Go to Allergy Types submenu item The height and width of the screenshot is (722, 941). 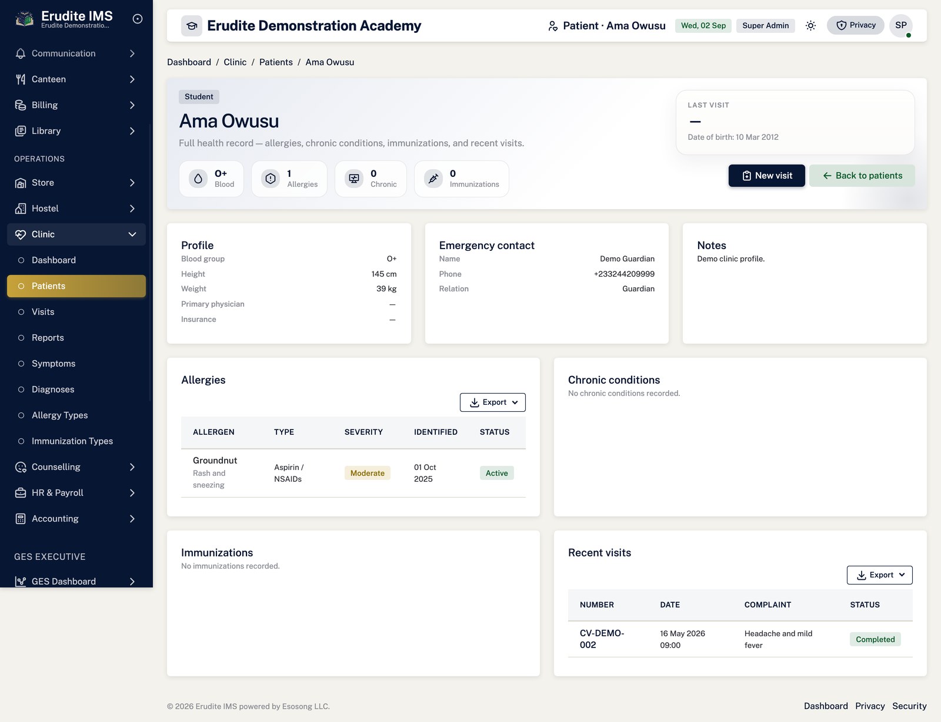click(x=76, y=415)
